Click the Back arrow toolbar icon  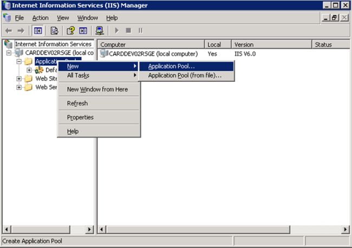tap(9, 30)
